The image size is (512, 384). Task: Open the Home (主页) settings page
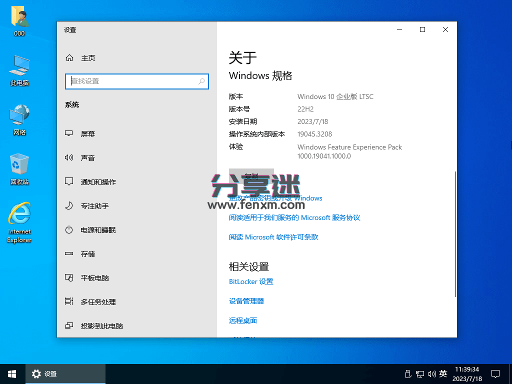coord(87,58)
